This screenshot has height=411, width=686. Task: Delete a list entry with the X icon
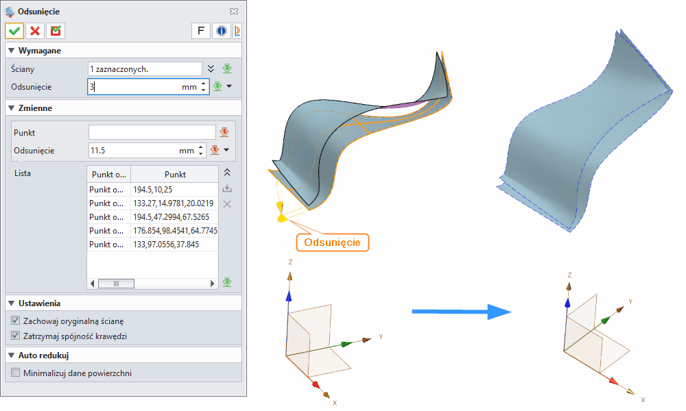click(227, 204)
